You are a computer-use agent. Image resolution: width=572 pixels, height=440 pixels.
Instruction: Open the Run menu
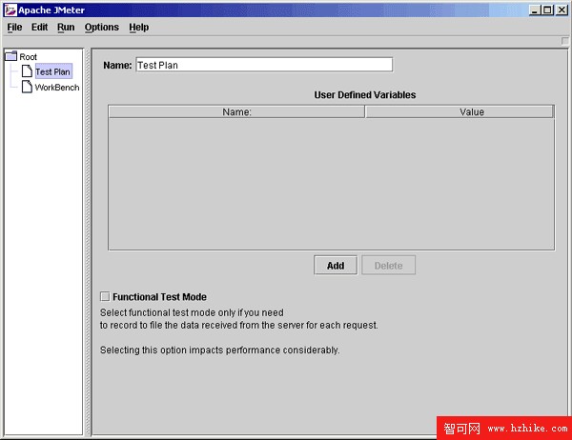pyautogui.click(x=66, y=28)
